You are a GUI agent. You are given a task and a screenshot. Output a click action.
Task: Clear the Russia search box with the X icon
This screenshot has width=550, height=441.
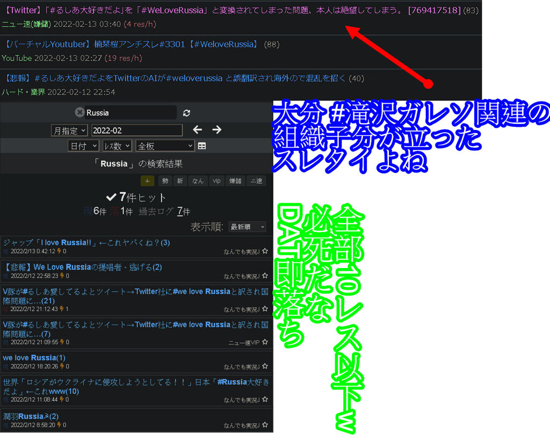[79, 112]
